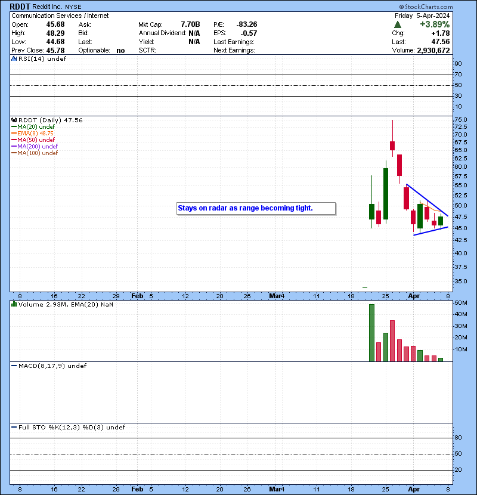
Task: Click the Optionable value 'no'
Action: 120,51
